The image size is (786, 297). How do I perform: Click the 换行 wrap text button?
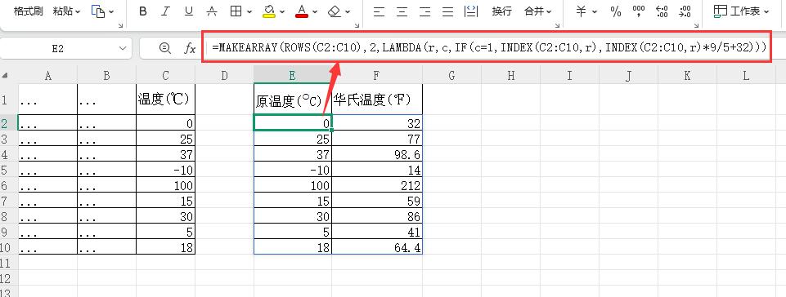501,11
